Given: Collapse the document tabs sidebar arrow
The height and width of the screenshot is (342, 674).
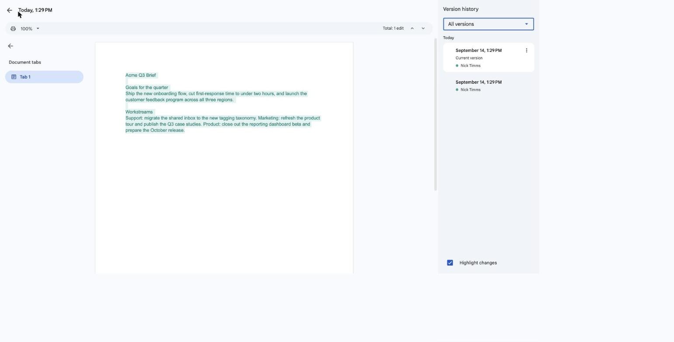Looking at the screenshot, I should pos(10,46).
